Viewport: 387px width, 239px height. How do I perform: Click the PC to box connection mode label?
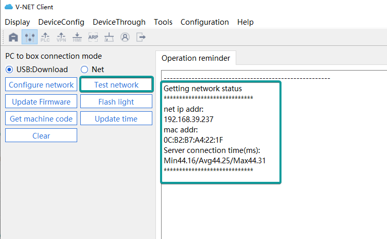pos(54,56)
